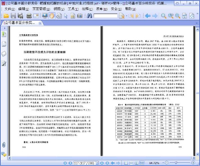This screenshot has height=166, width=200.
Task: Open the 视图(V) menu
Action: click(59, 9)
